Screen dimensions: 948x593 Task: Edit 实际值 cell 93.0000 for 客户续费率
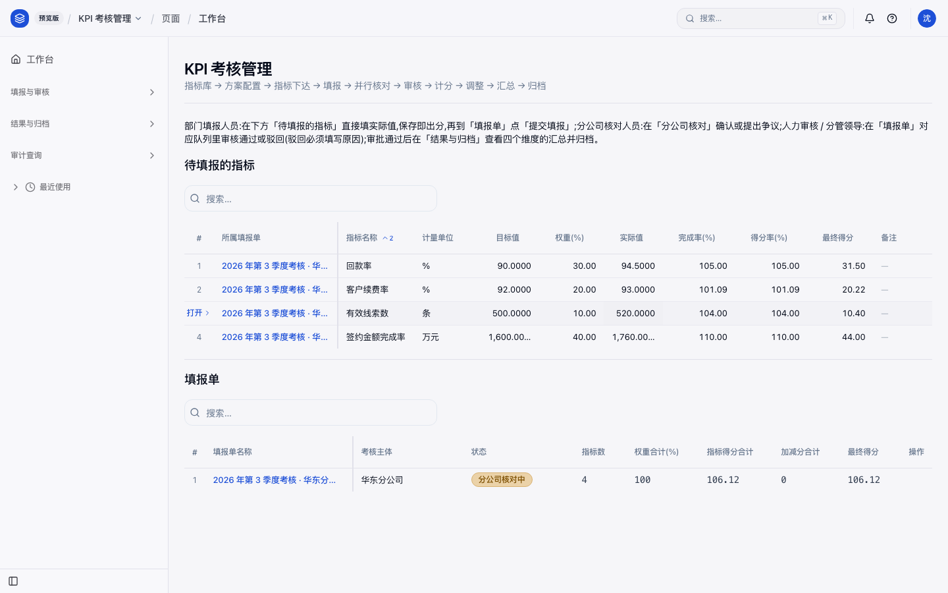point(633,290)
